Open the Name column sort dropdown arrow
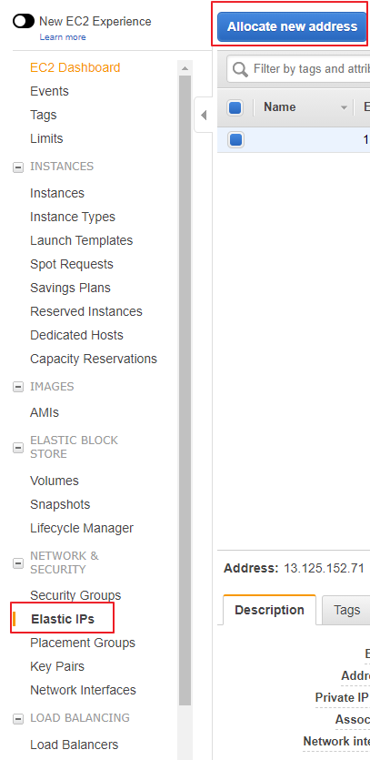This screenshot has height=760, width=370. click(x=345, y=107)
